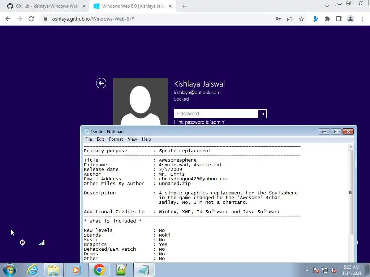Toggle the Chrome side panel
The image size is (370, 277).
click(339, 19)
